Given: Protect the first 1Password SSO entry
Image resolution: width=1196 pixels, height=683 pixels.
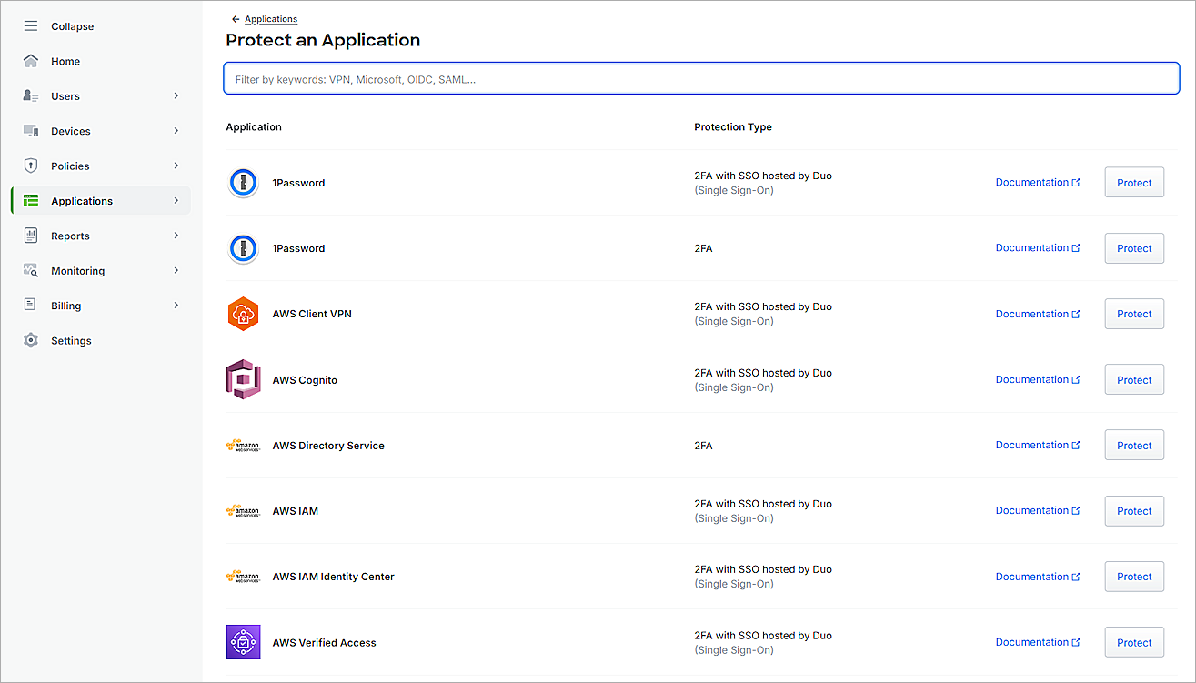Looking at the screenshot, I should click(x=1133, y=183).
